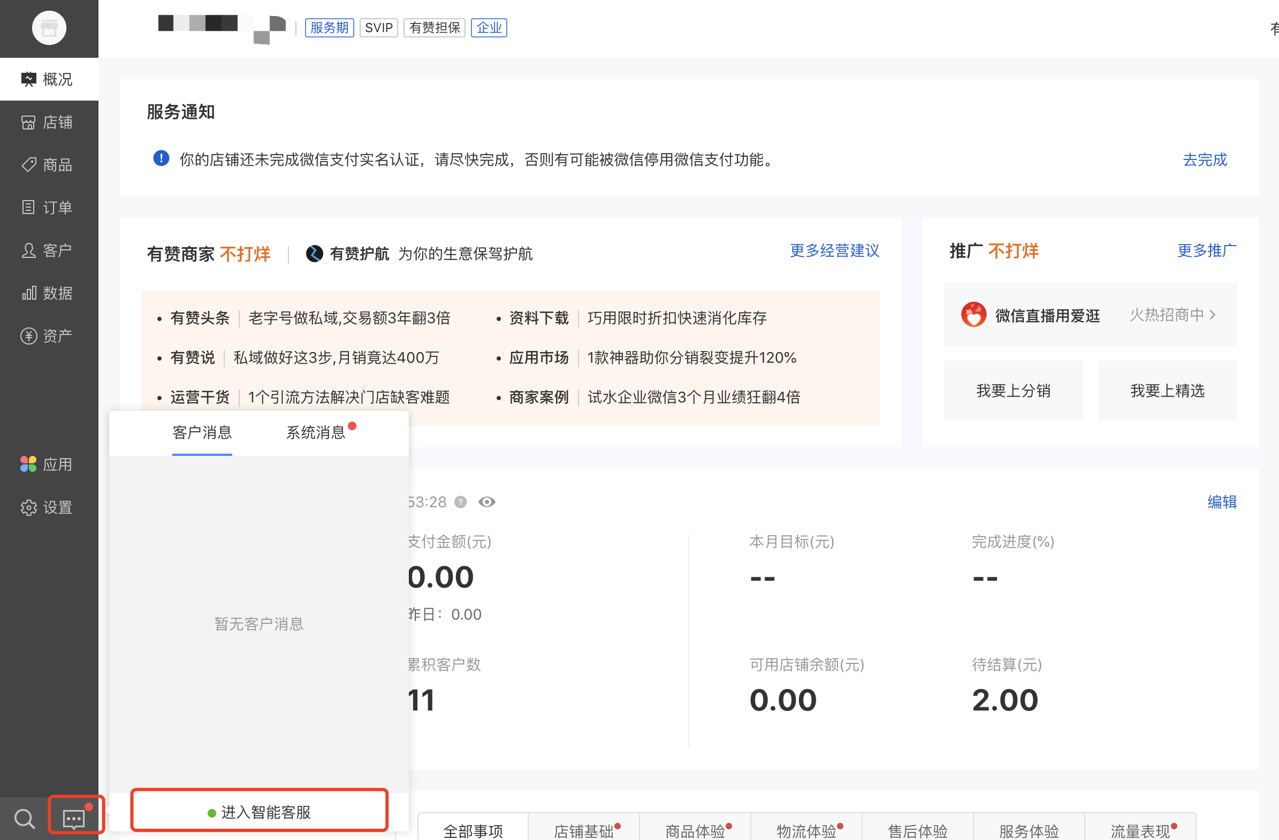The width and height of the screenshot is (1279, 840).
Task: Open the 资产 assets section
Action: 49,336
